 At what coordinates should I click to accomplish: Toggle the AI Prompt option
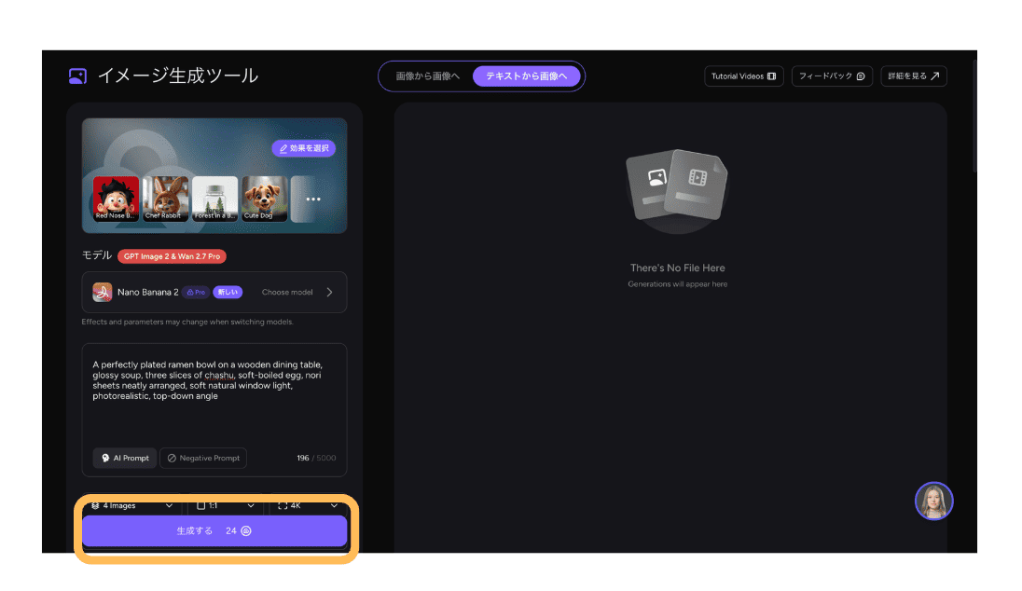click(124, 458)
